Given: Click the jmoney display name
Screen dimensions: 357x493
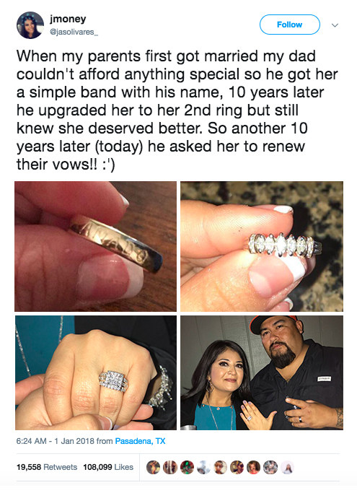Looking at the screenshot, I should (68, 19).
